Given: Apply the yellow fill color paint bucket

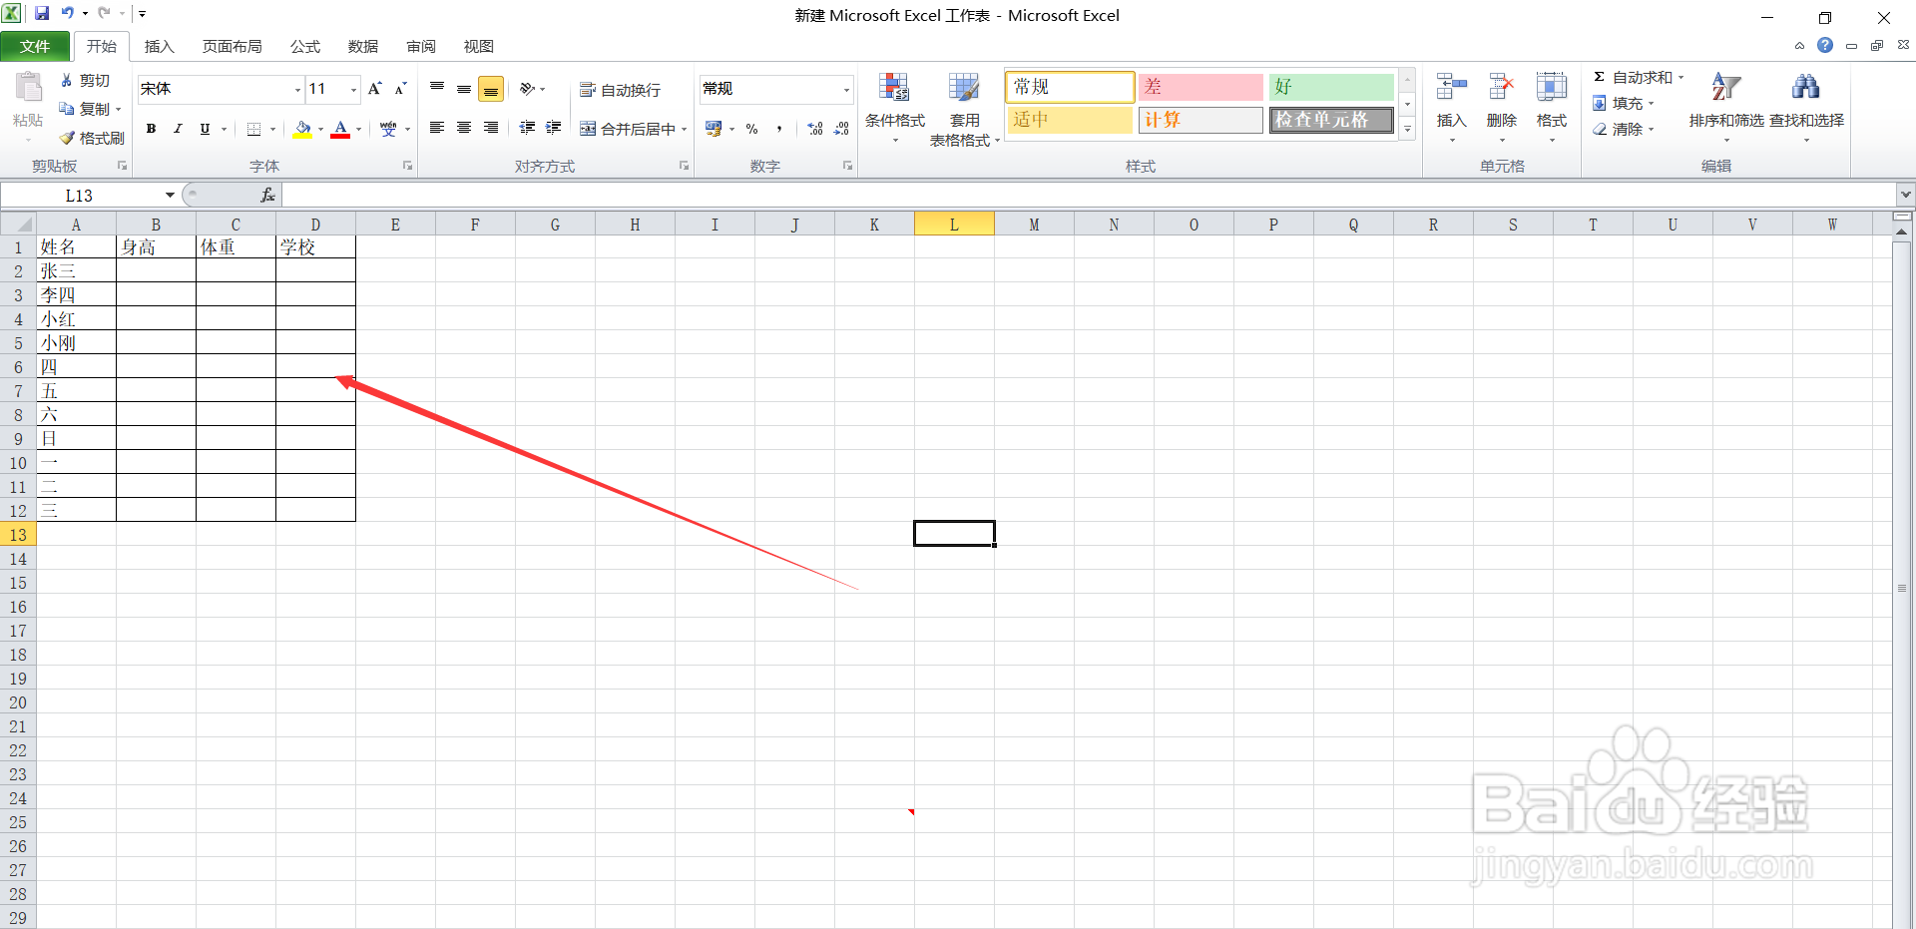Looking at the screenshot, I should pyautogui.click(x=302, y=129).
